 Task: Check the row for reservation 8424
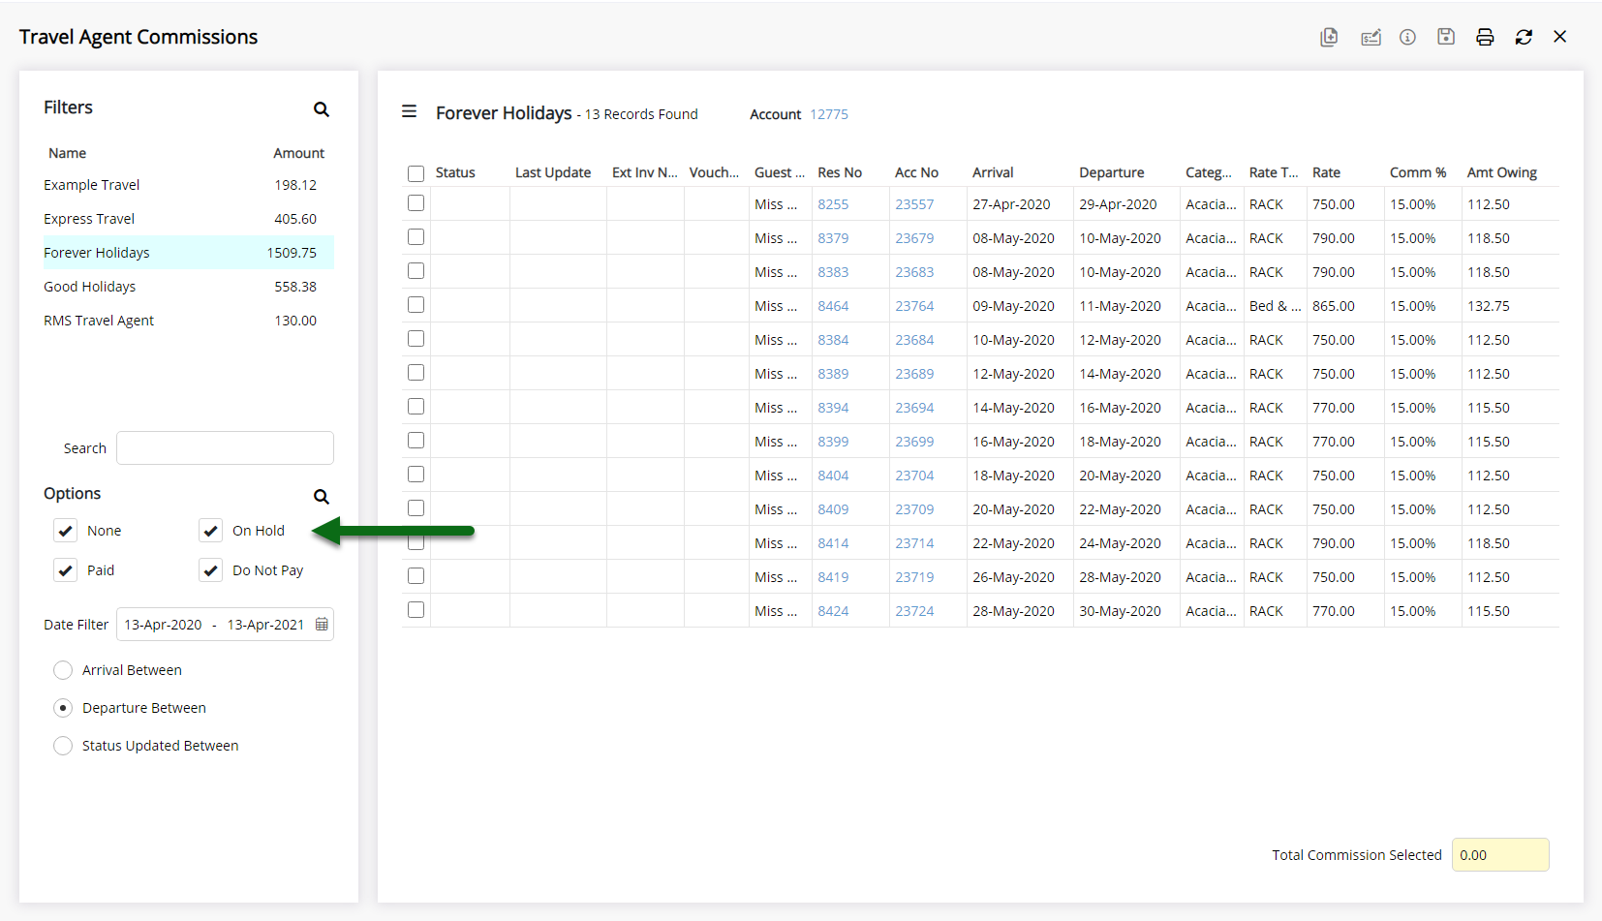(x=416, y=610)
